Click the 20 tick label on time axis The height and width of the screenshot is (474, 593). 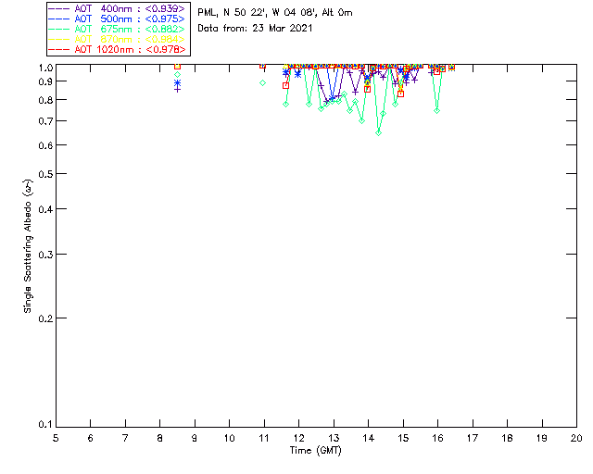click(x=576, y=439)
